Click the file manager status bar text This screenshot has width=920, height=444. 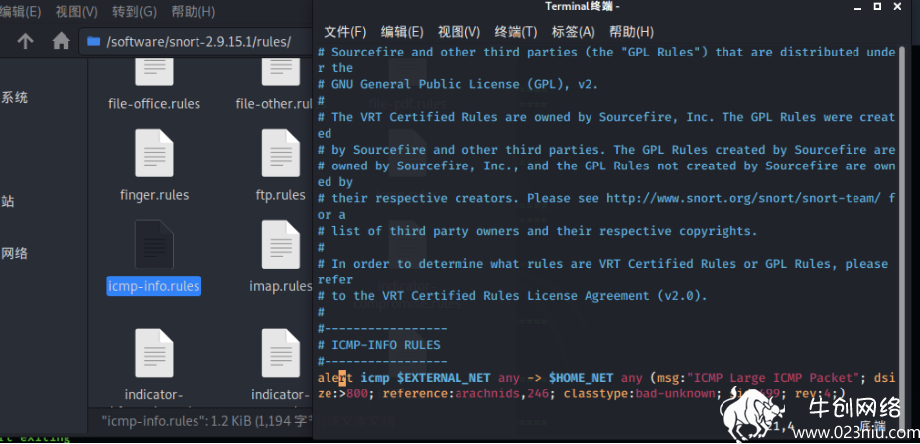(206, 420)
